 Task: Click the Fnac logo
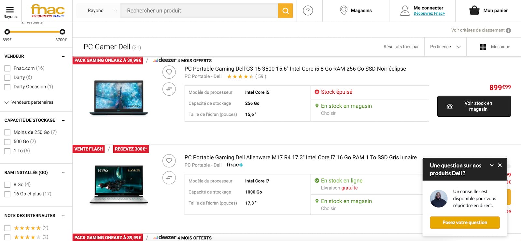(48, 11)
